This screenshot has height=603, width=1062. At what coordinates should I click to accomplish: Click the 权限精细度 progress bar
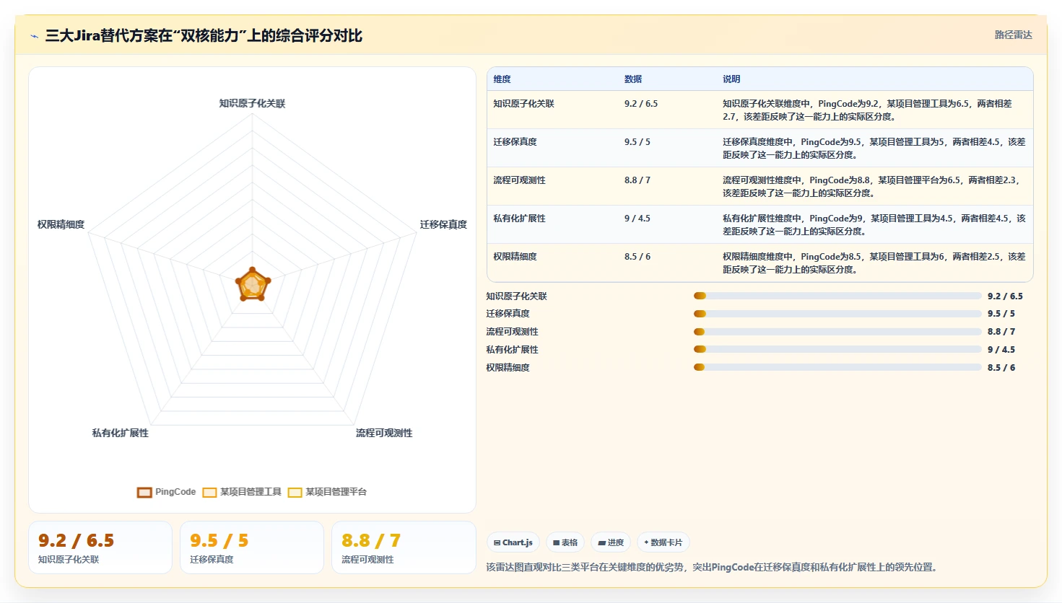pos(837,367)
